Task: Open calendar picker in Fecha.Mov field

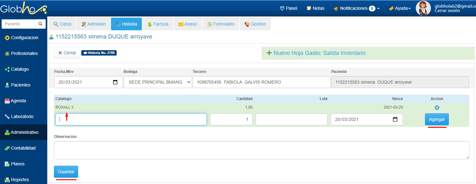Action: (x=115, y=82)
